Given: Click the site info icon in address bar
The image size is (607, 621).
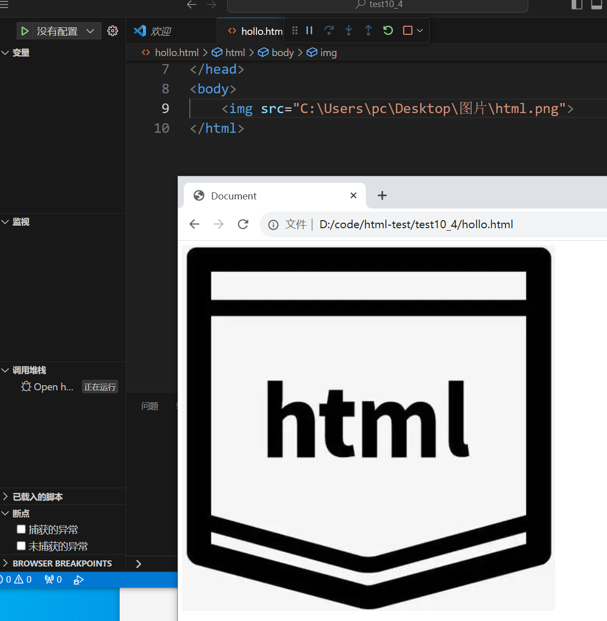Looking at the screenshot, I should pos(273,225).
